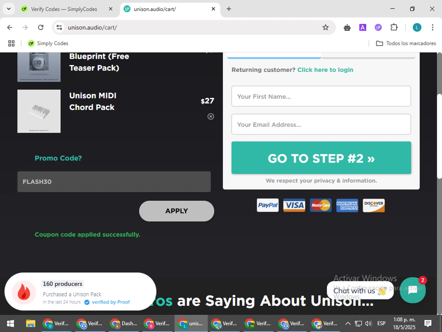The image size is (442, 332).
Task: Click the verified by Proof link
Action: (x=111, y=302)
